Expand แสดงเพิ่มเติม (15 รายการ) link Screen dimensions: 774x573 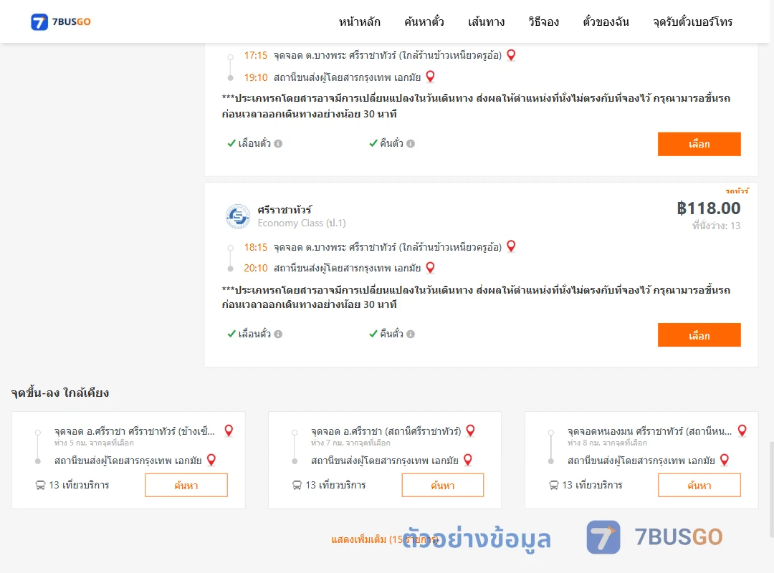[x=385, y=539]
